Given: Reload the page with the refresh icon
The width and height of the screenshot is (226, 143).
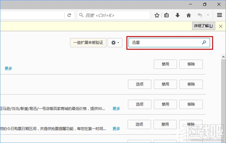Looking at the screenshot, I should click(x=69, y=15).
